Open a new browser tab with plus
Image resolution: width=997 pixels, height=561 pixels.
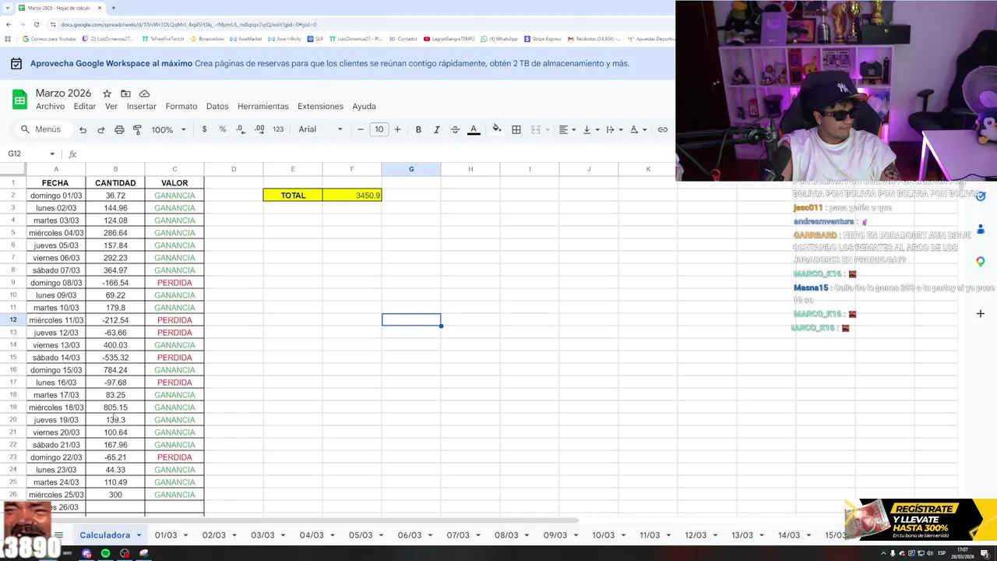pos(114,8)
